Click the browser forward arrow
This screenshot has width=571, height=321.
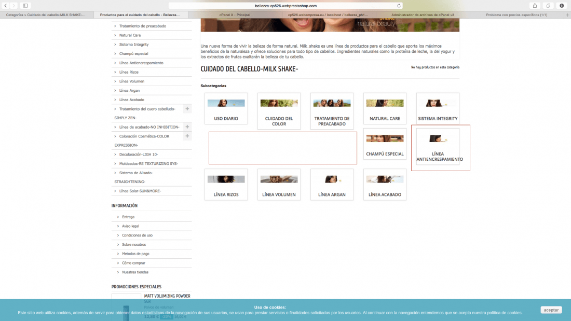[14, 6]
